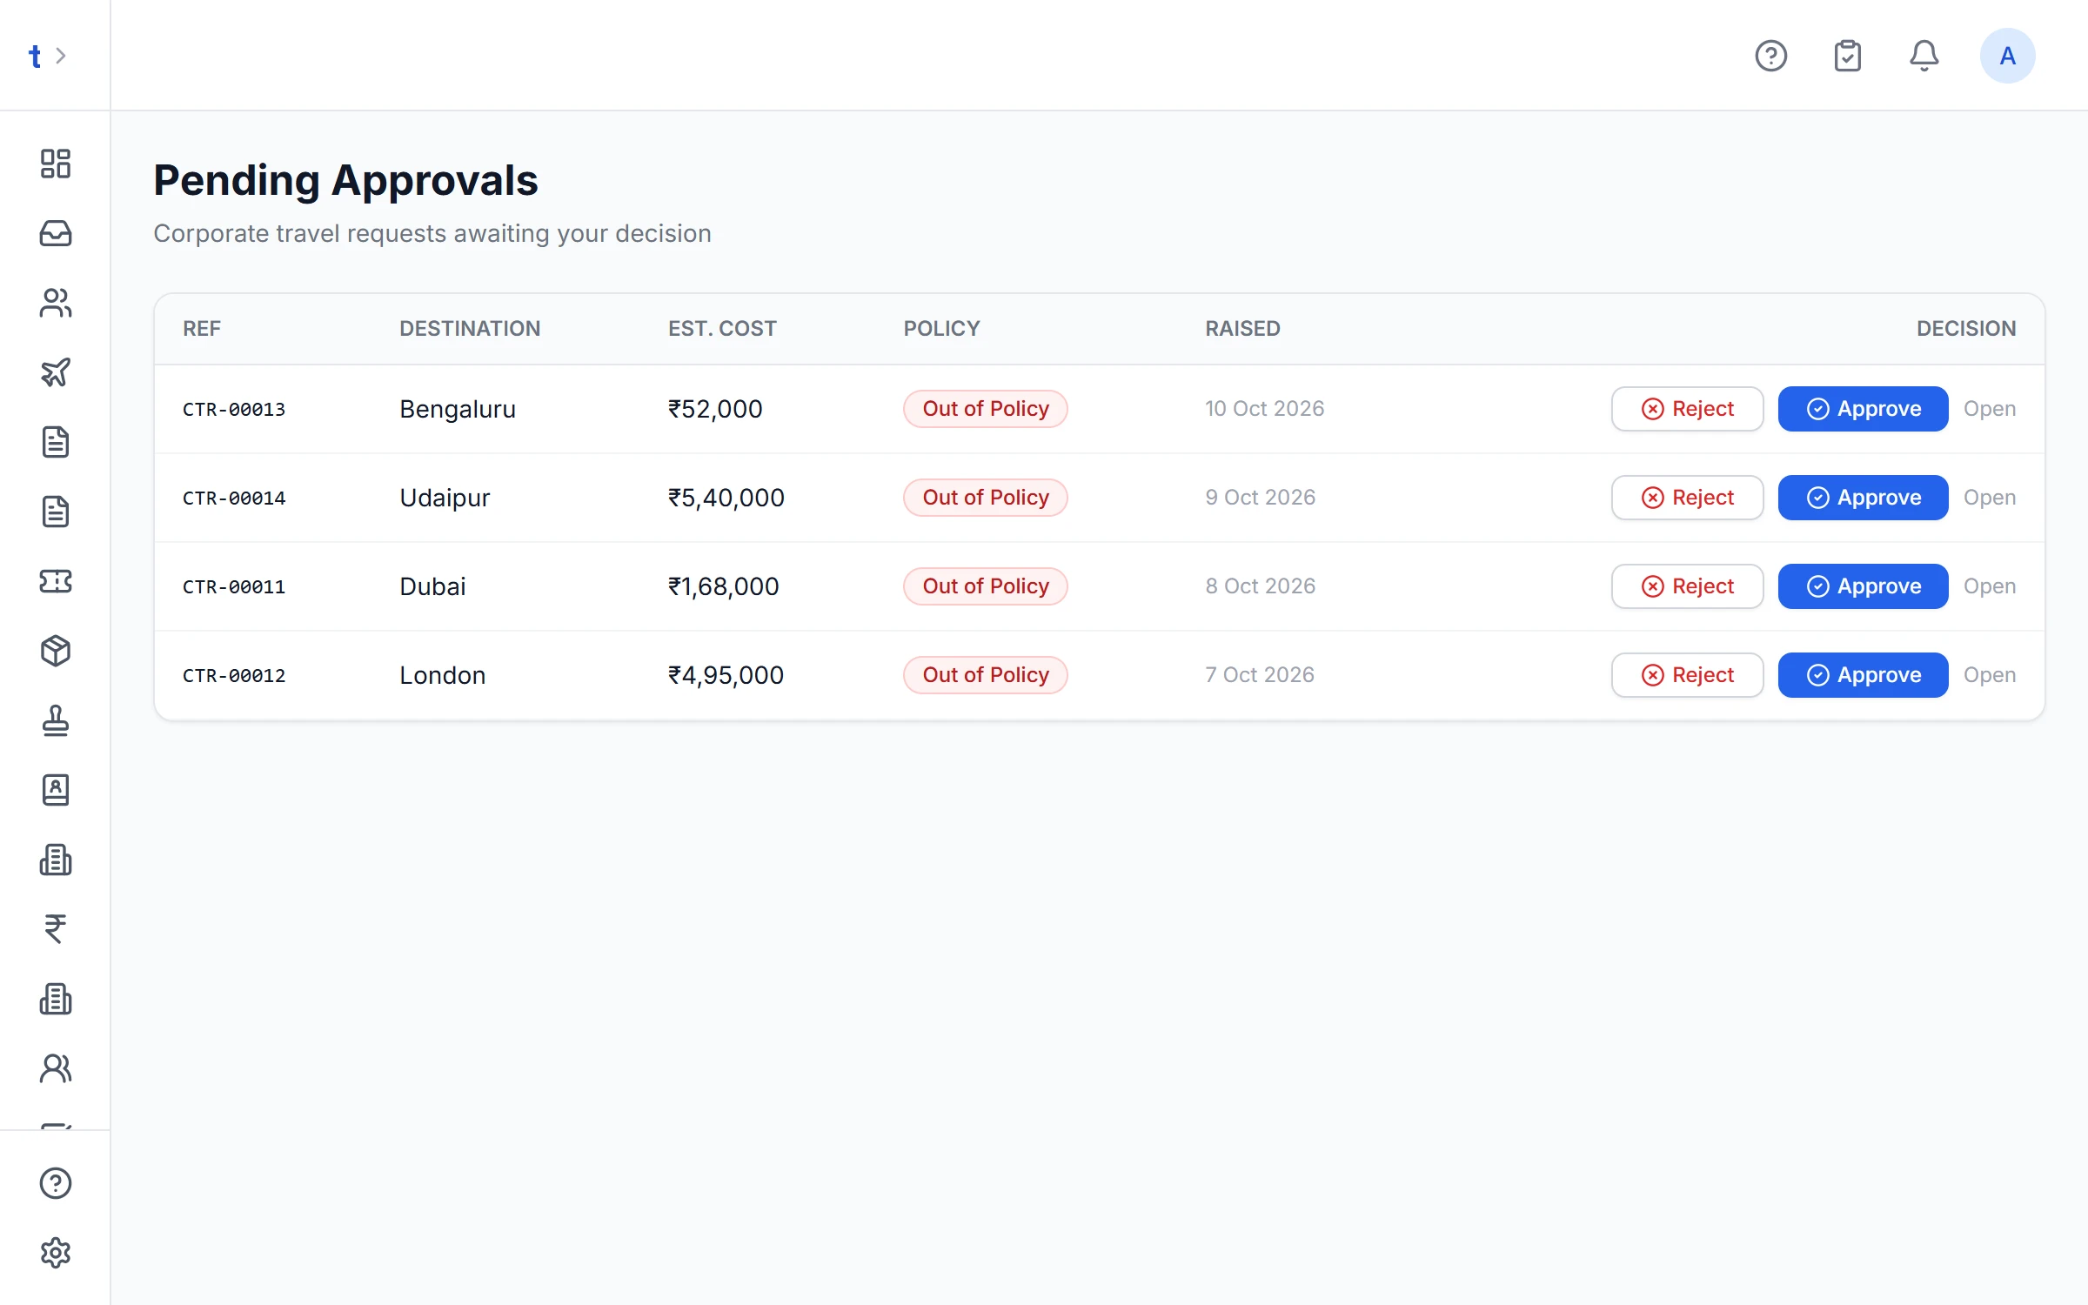Click the EST. COST column header
This screenshot has height=1305, width=2088.
(722, 329)
